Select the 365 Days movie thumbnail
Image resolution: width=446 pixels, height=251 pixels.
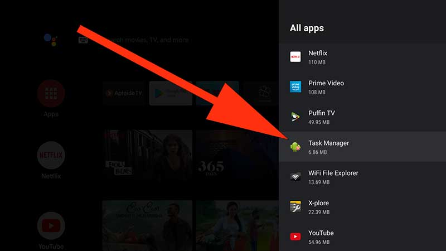(237, 156)
